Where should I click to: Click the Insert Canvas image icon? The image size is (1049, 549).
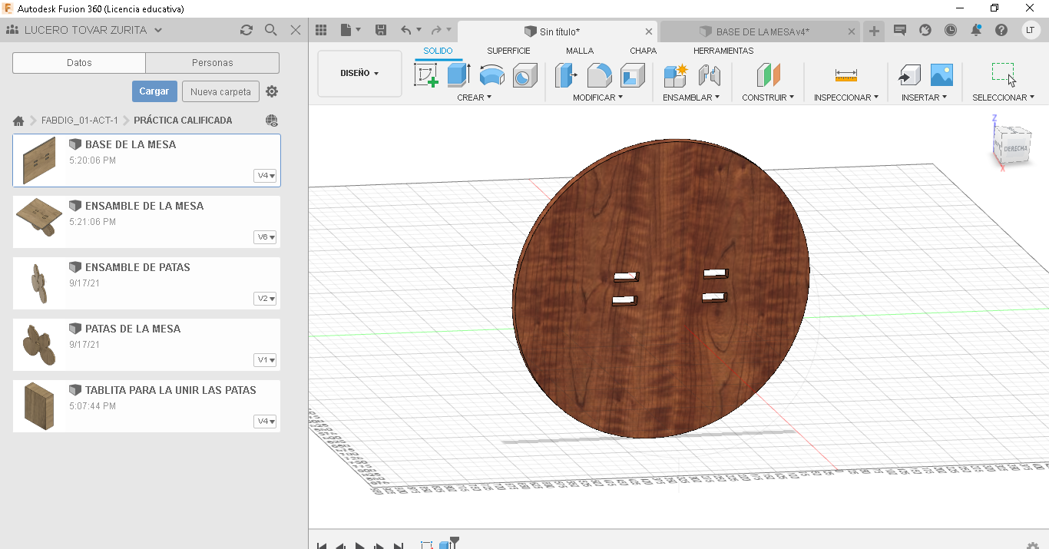[941, 75]
